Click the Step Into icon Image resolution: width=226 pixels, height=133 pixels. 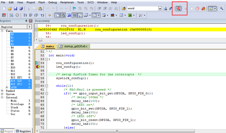click(25, 15)
